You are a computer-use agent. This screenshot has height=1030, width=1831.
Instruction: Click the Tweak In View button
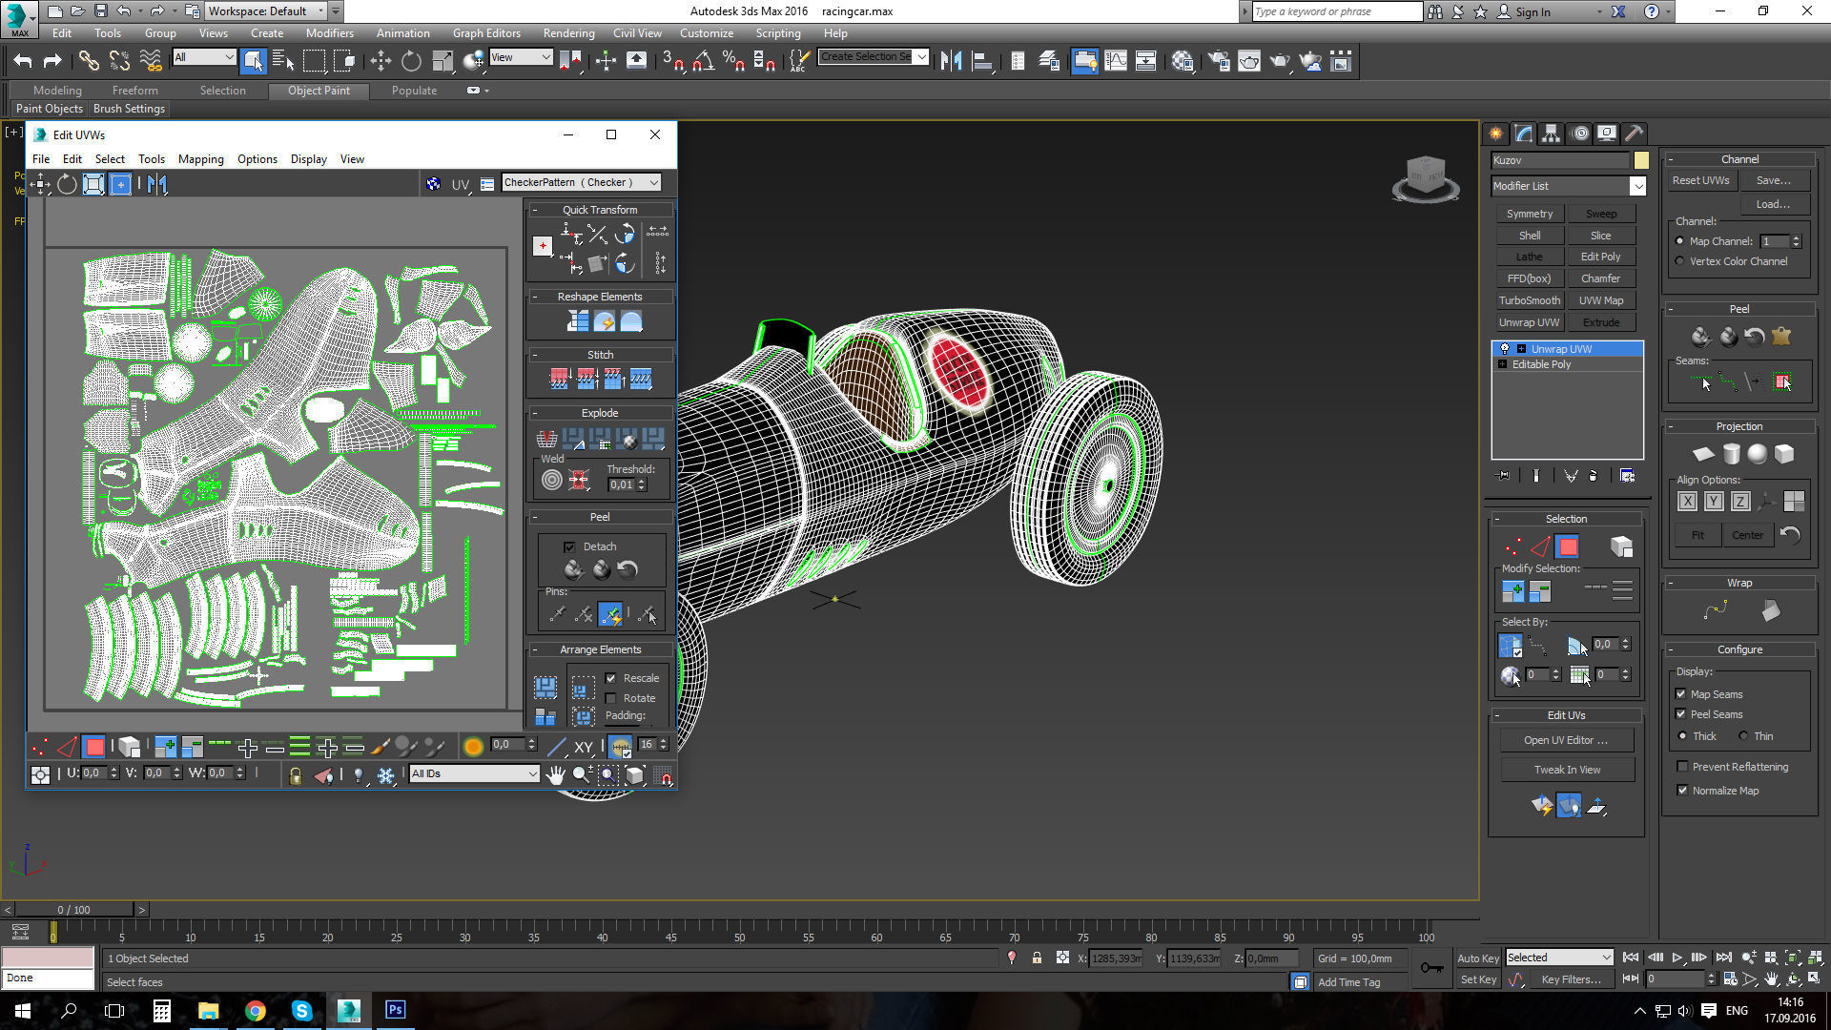pos(1567,770)
